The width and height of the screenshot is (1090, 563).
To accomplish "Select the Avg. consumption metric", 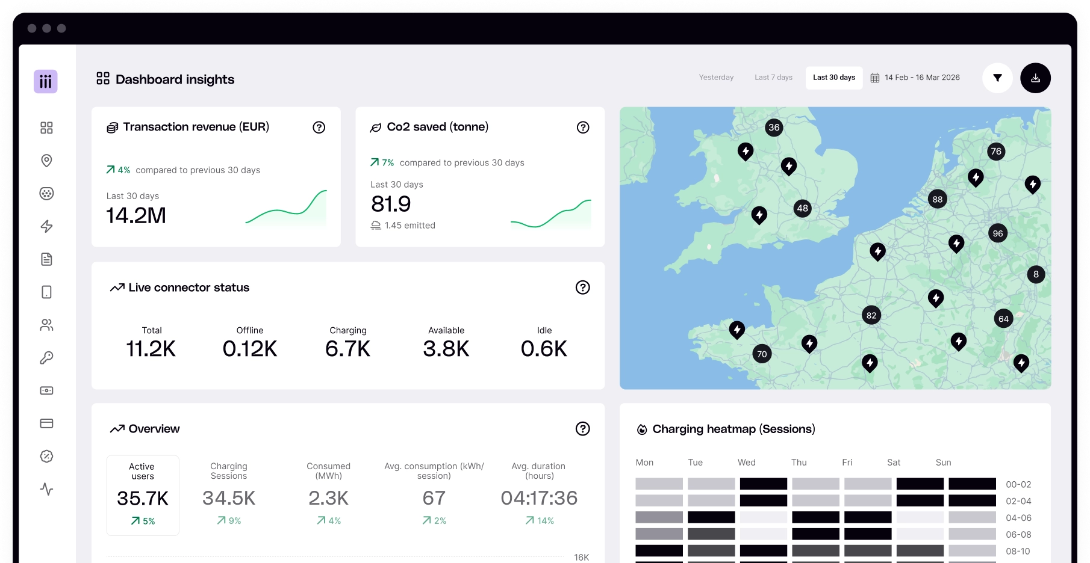I will [x=434, y=495].
